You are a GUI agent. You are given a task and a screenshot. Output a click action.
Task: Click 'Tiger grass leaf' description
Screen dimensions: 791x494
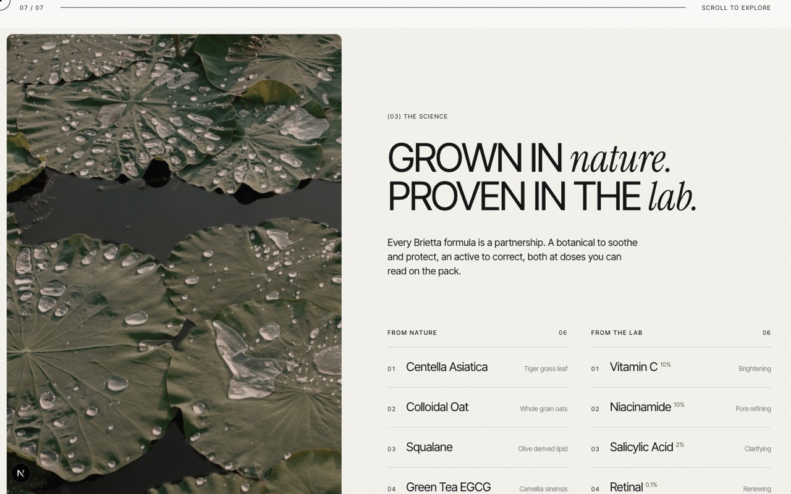coord(546,369)
